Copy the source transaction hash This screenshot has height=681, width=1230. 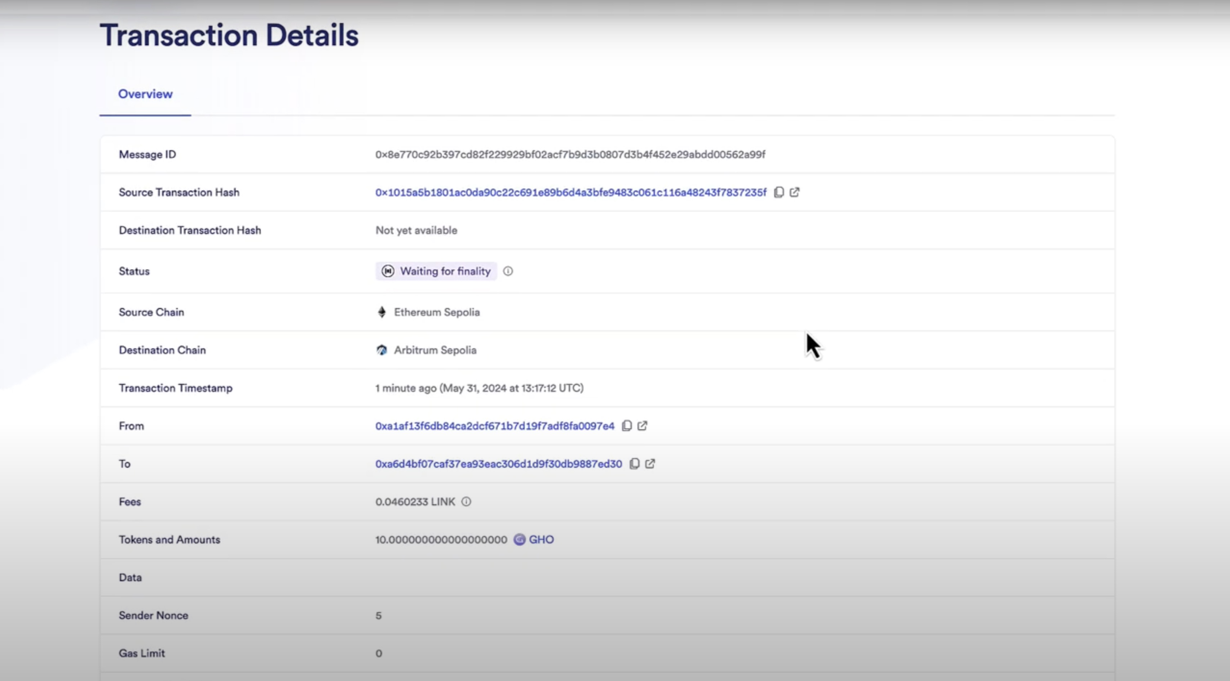[779, 192]
